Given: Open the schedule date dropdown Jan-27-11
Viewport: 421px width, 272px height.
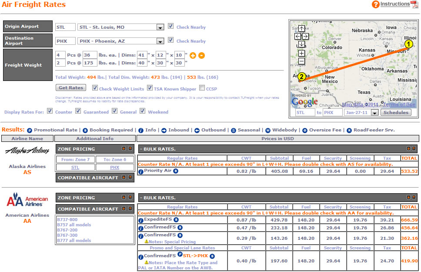Looking at the screenshot, I should (374, 113).
